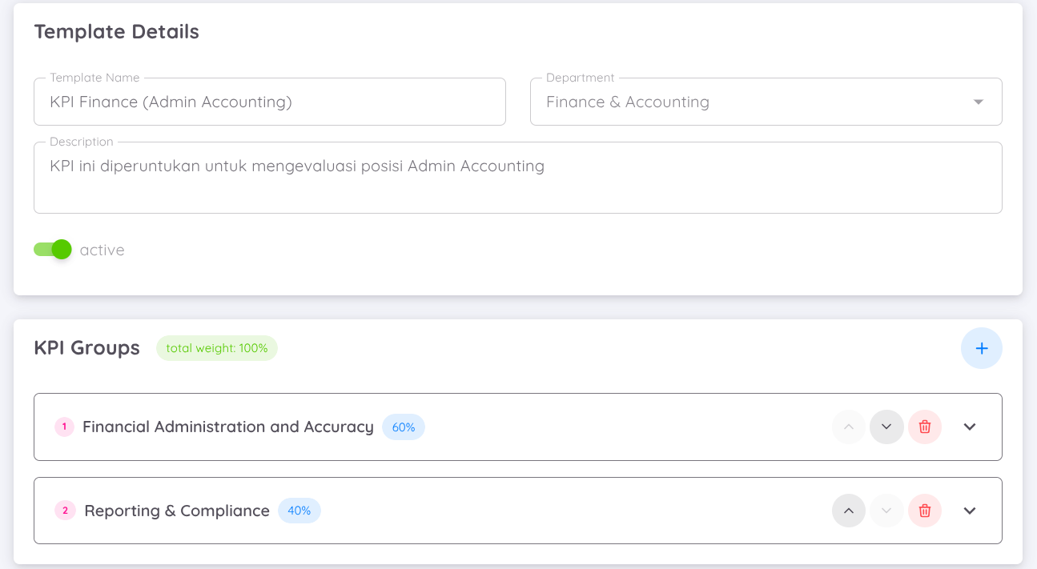Toggle the active switch off

tap(53, 250)
